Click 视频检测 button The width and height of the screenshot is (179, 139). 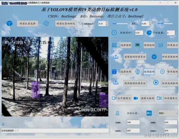click(149, 72)
